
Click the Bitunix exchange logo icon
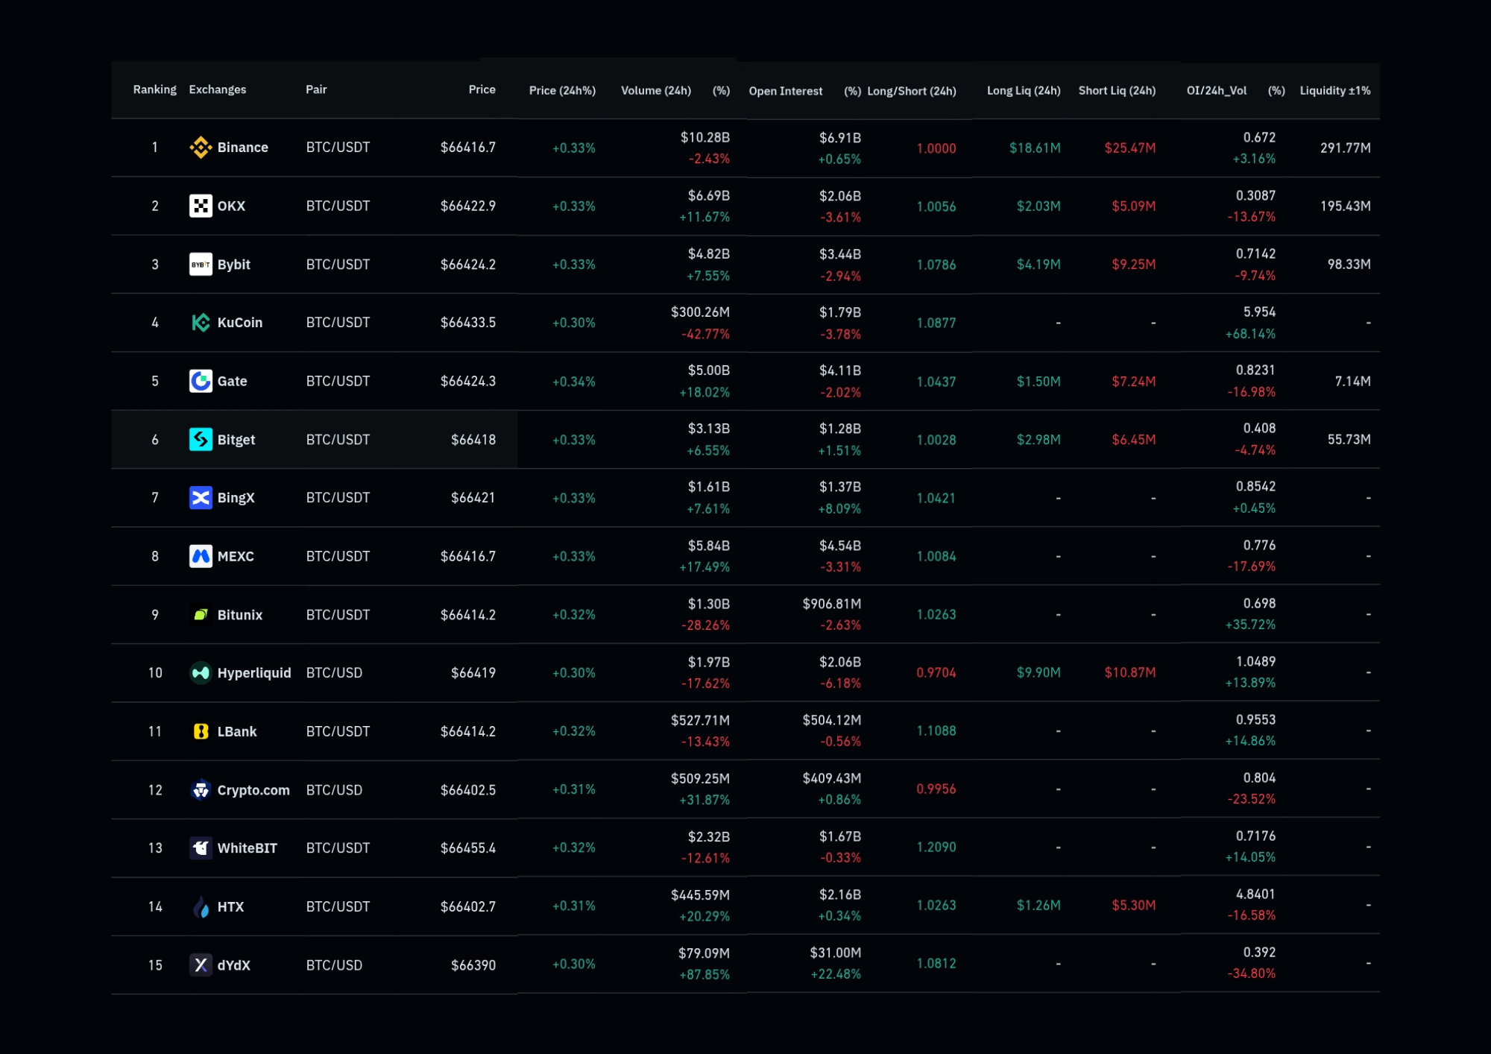pyautogui.click(x=201, y=615)
